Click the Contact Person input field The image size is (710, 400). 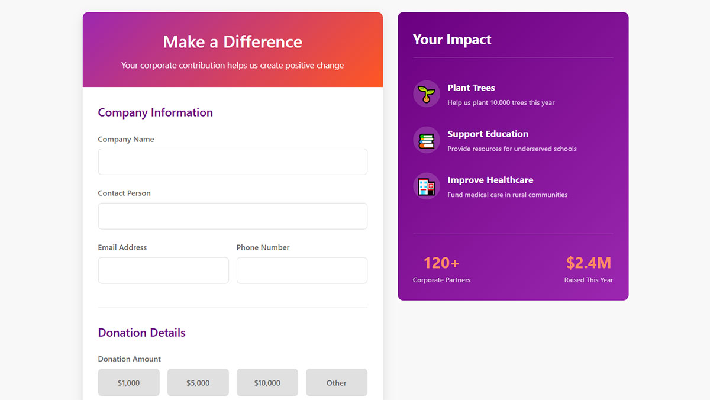tap(232, 216)
